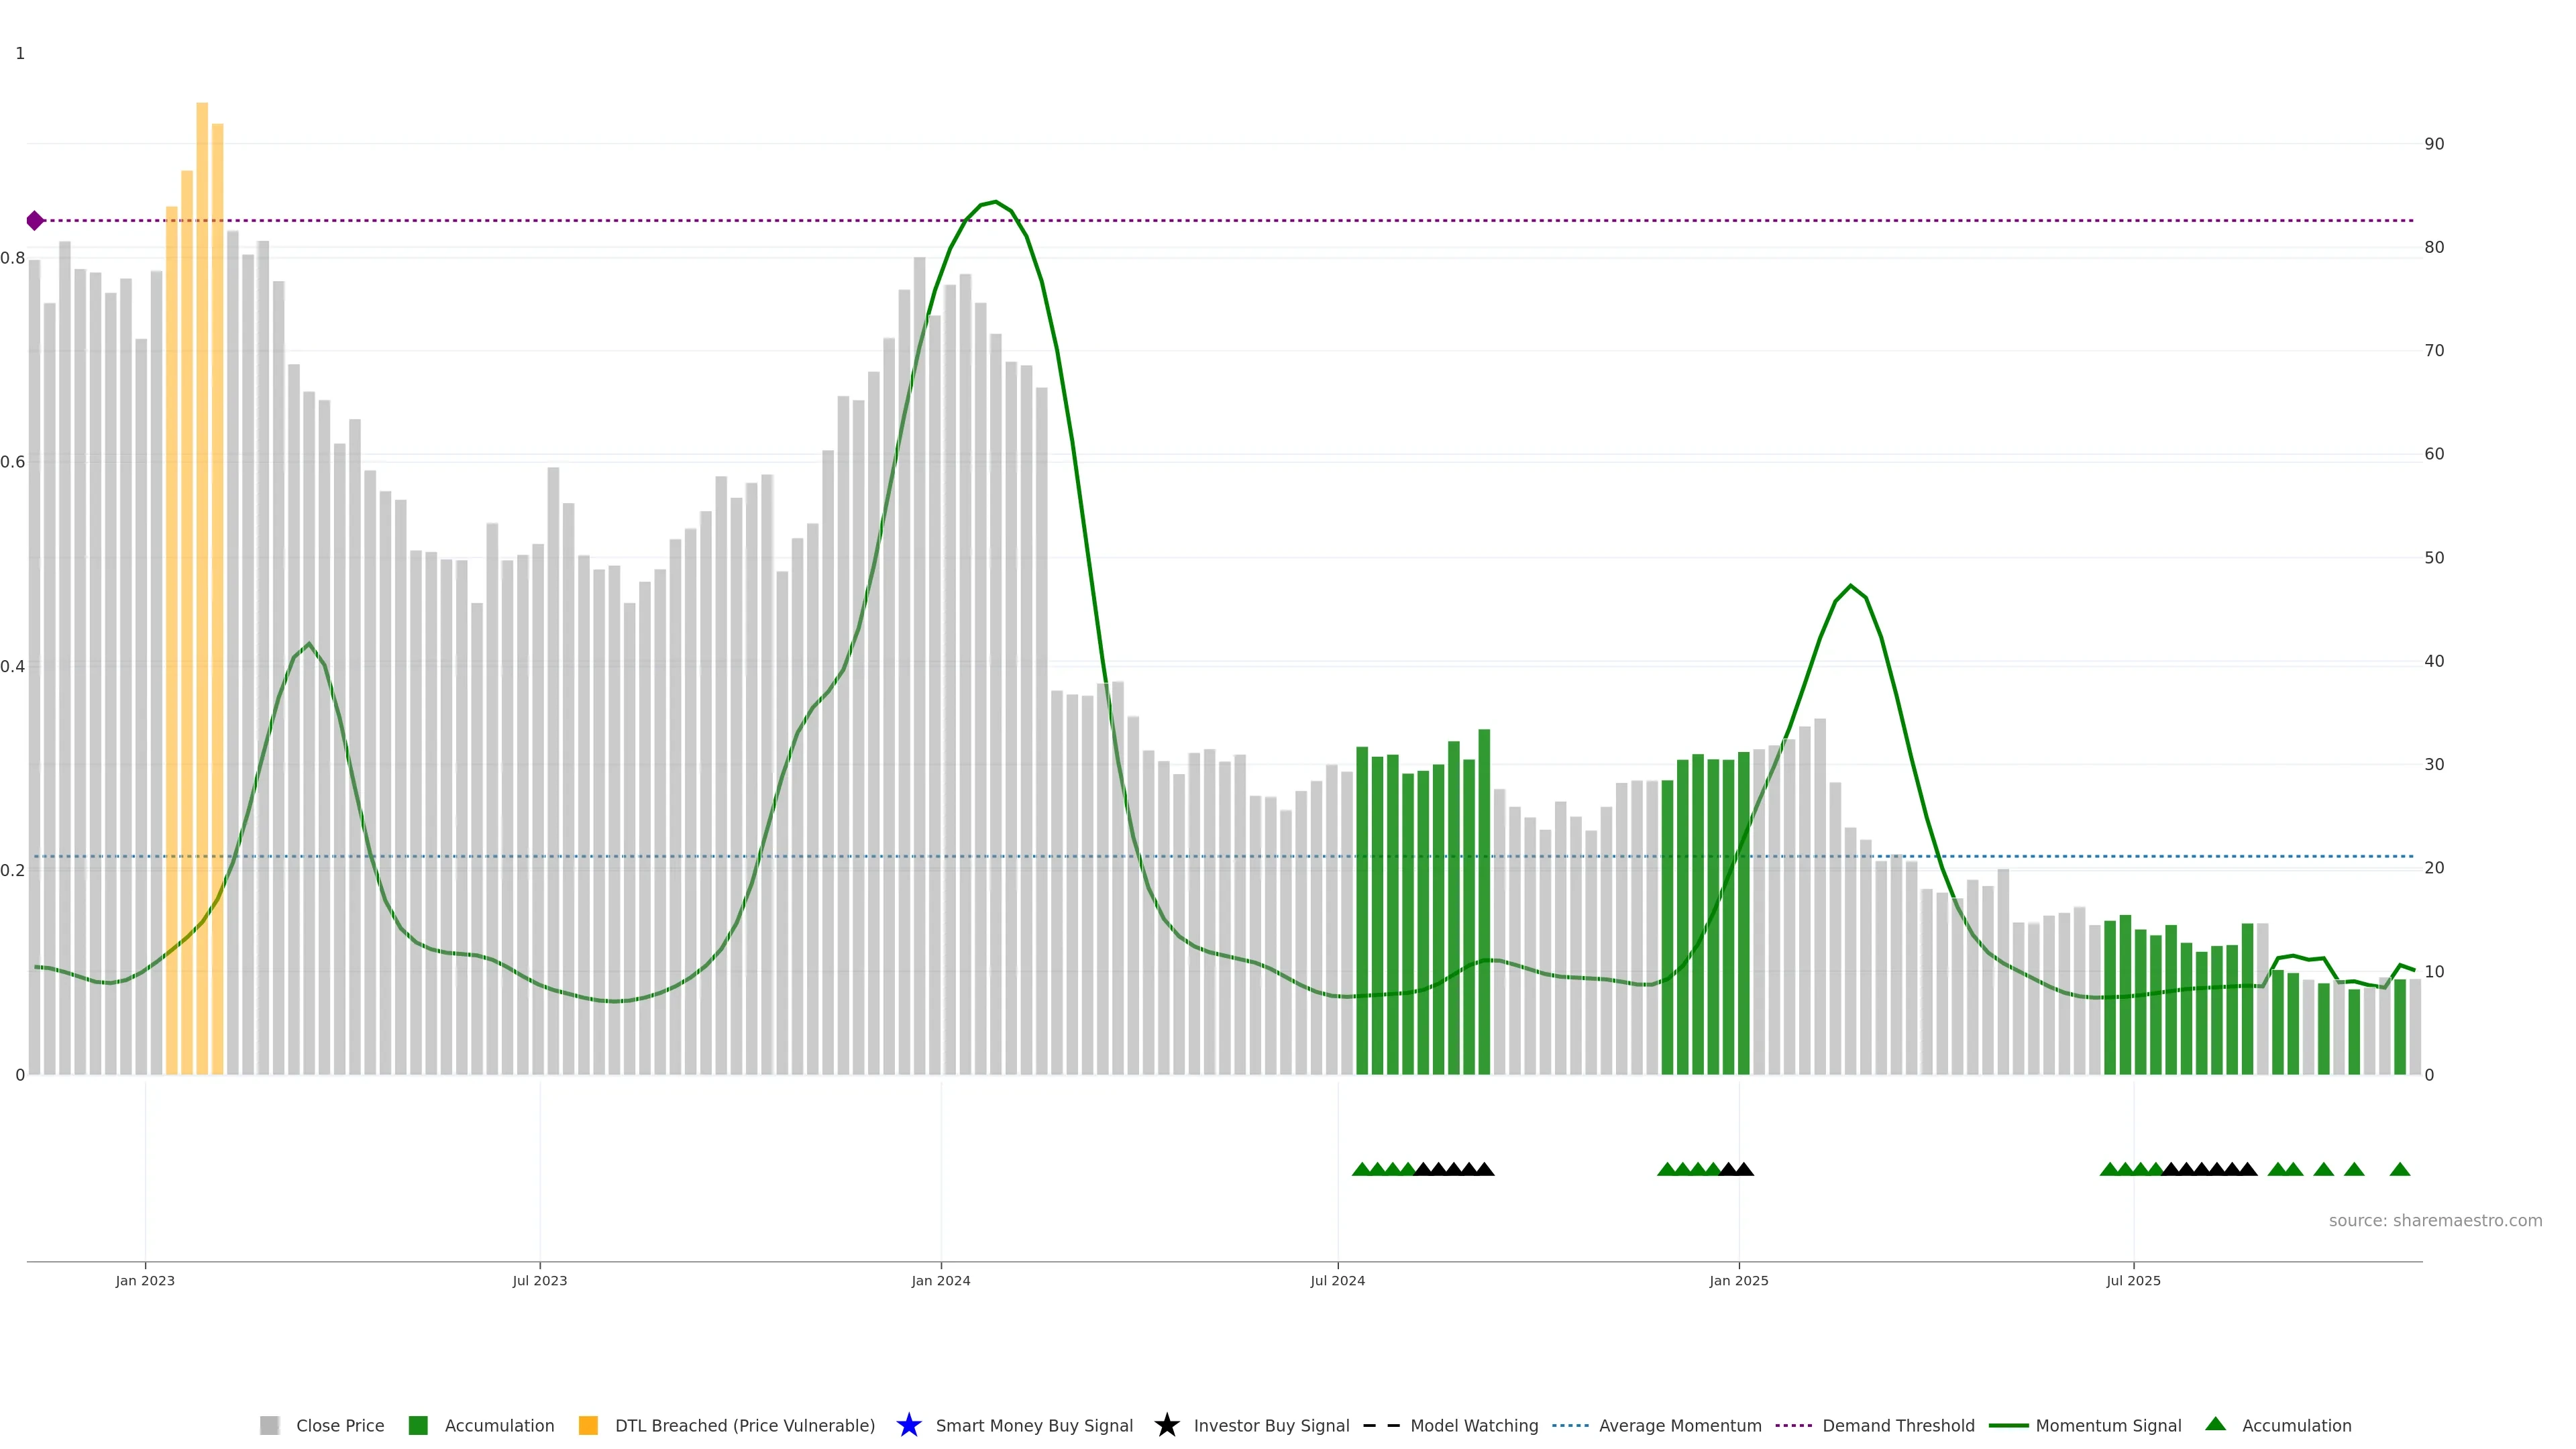Click the green Accumulation square legend icon
The height and width of the screenshot is (1449, 2576).
coord(418,1425)
